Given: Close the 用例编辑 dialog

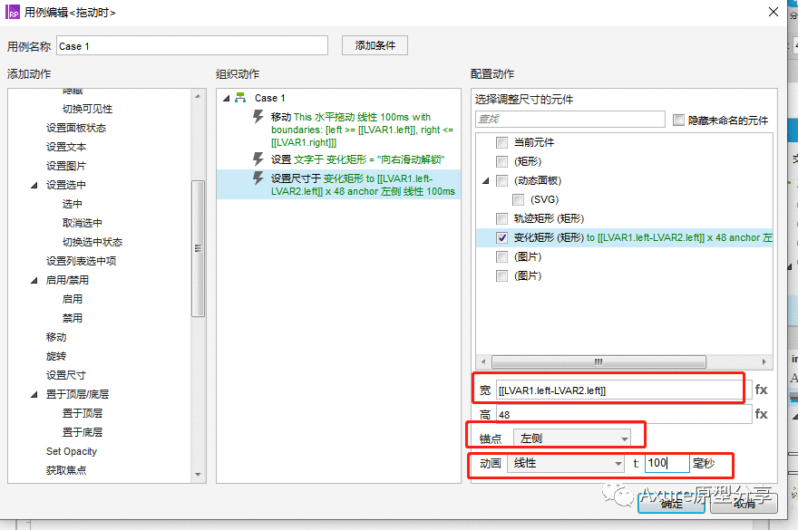Looking at the screenshot, I should tap(773, 12).
